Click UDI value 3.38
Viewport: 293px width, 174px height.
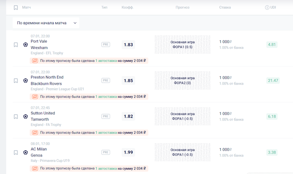(x=272, y=152)
